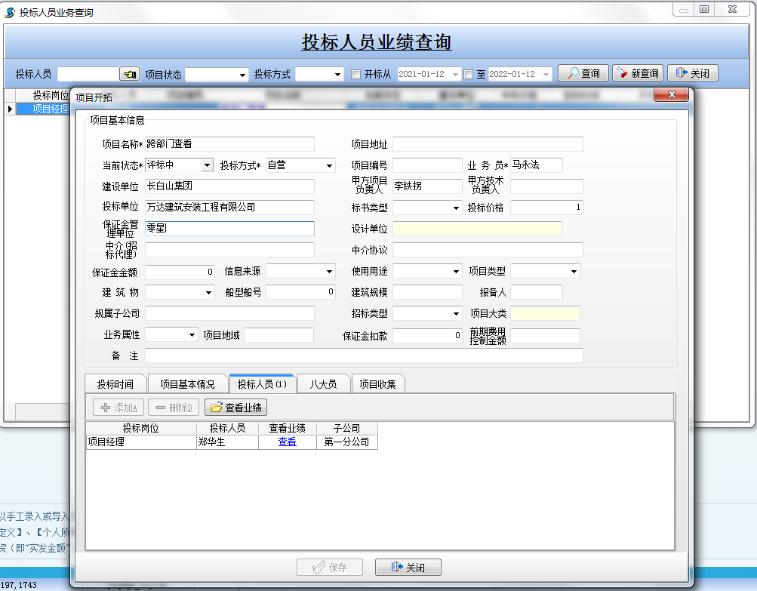
Task: Click 关闭 in the top query toolbar
Action: click(692, 73)
